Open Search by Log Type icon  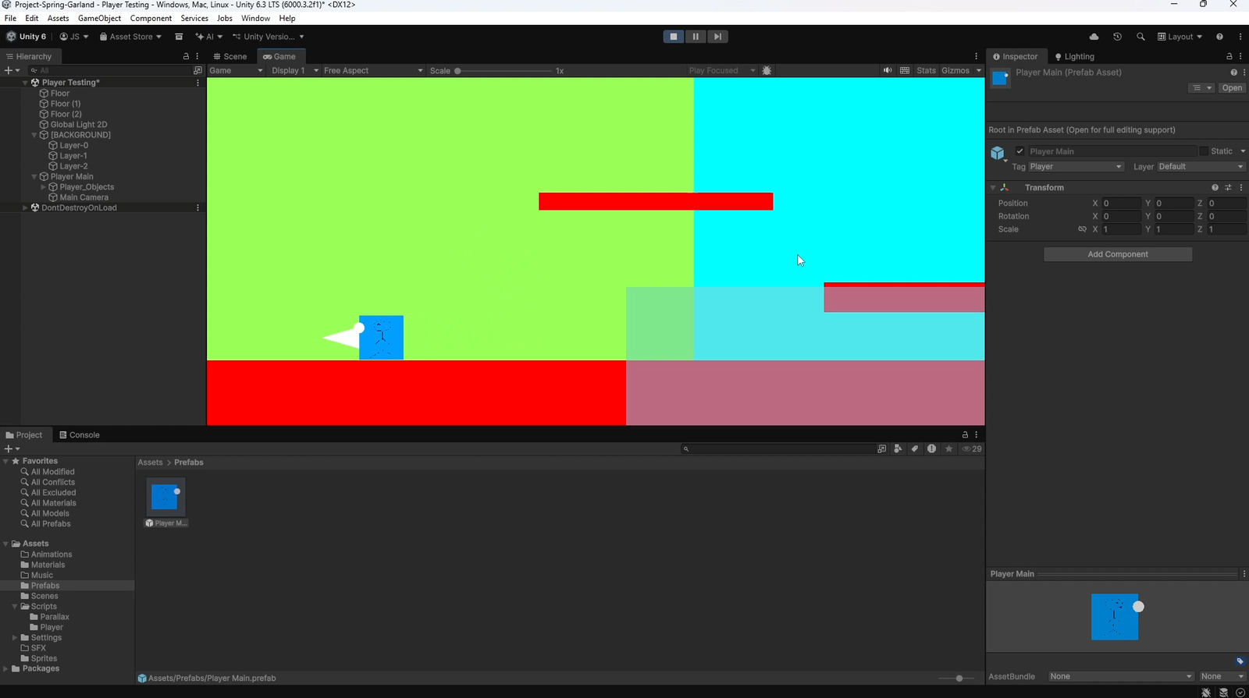pyautogui.click(x=931, y=448)
